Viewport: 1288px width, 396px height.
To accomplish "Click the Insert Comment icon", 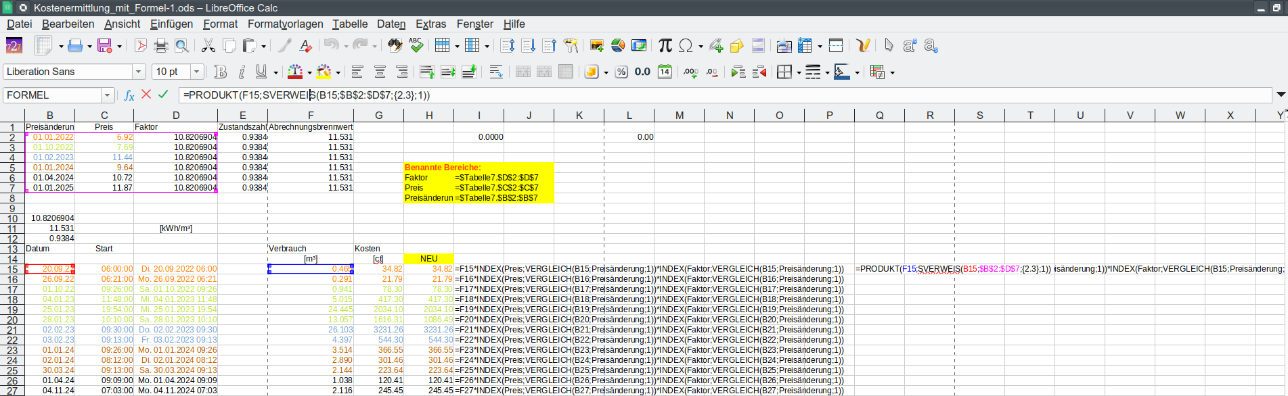I will click(x=737, y=45).
